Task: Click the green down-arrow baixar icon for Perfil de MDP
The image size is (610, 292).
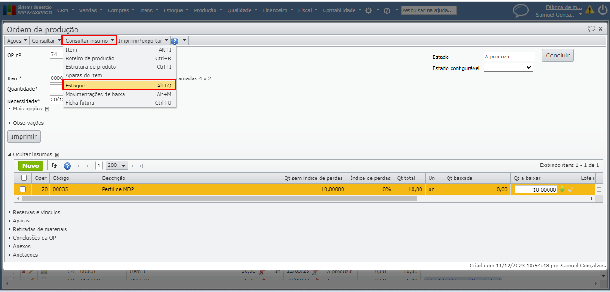Action: (562, 189)
